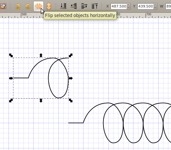Raise selection to top
This screenshot has width=171, height=150.
tap(95, 6)
